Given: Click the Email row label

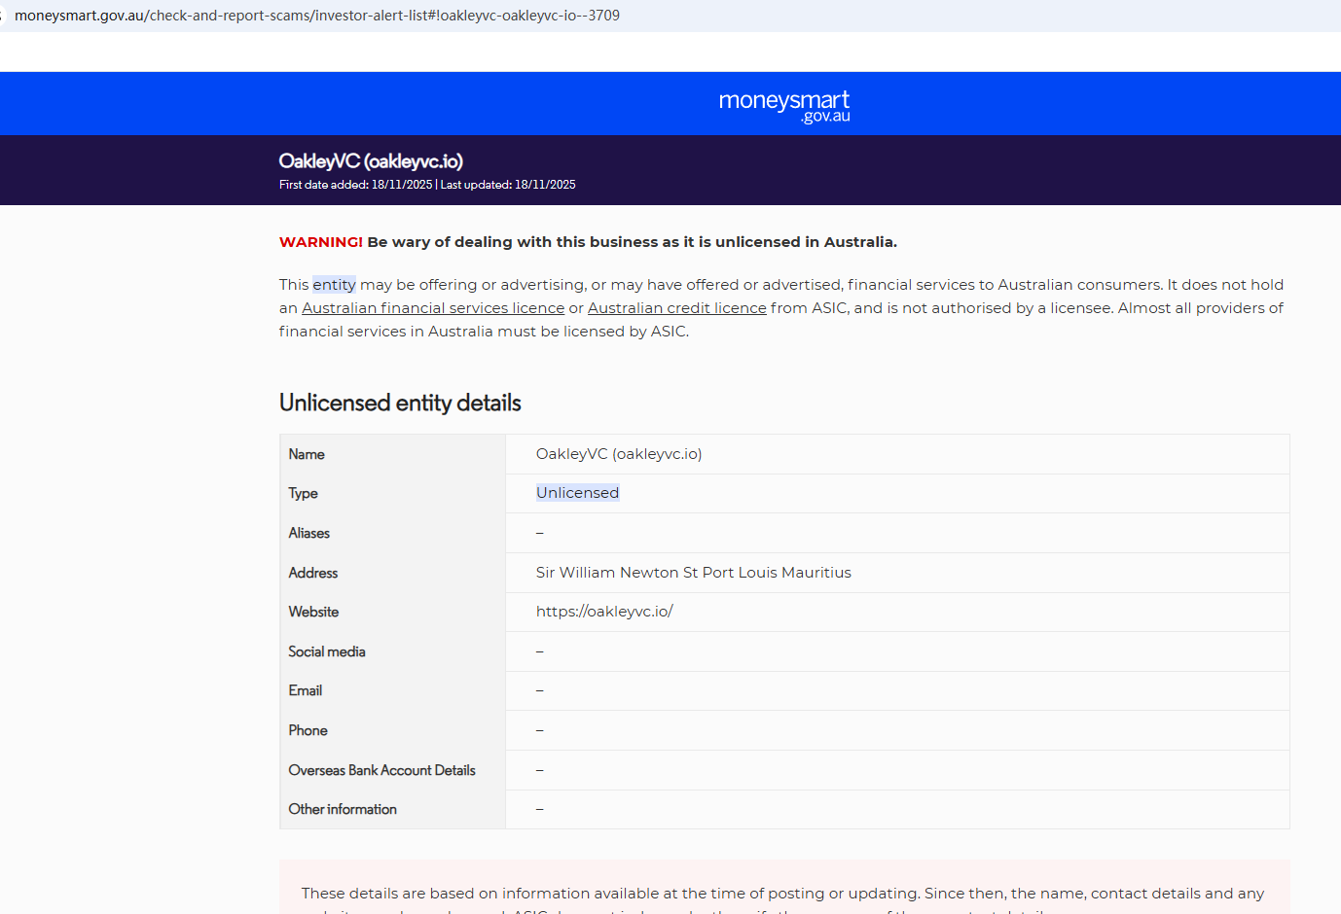Looking at the screenshot, I should [306, 690].
